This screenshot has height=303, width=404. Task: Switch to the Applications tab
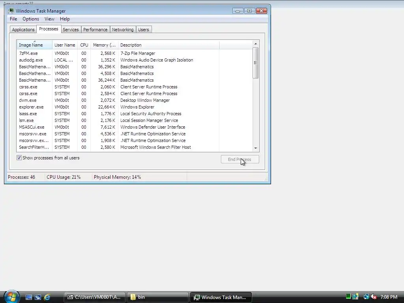coord(23,30)
